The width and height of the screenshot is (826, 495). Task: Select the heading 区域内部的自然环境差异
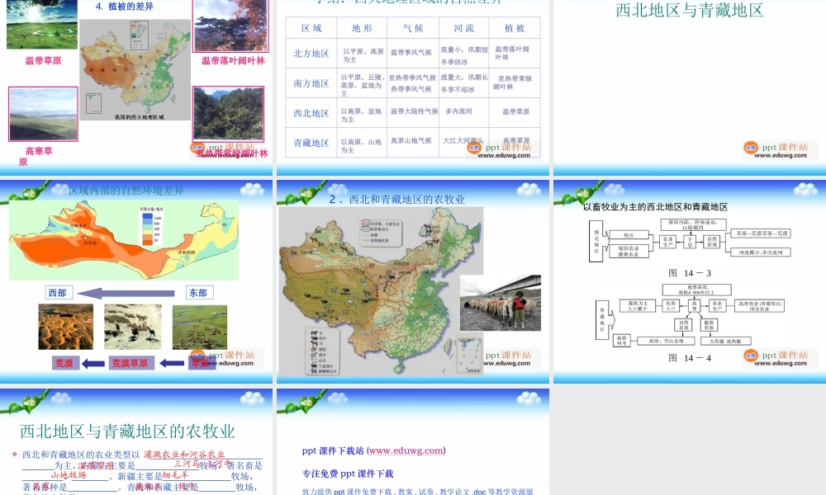pos(126,191)
